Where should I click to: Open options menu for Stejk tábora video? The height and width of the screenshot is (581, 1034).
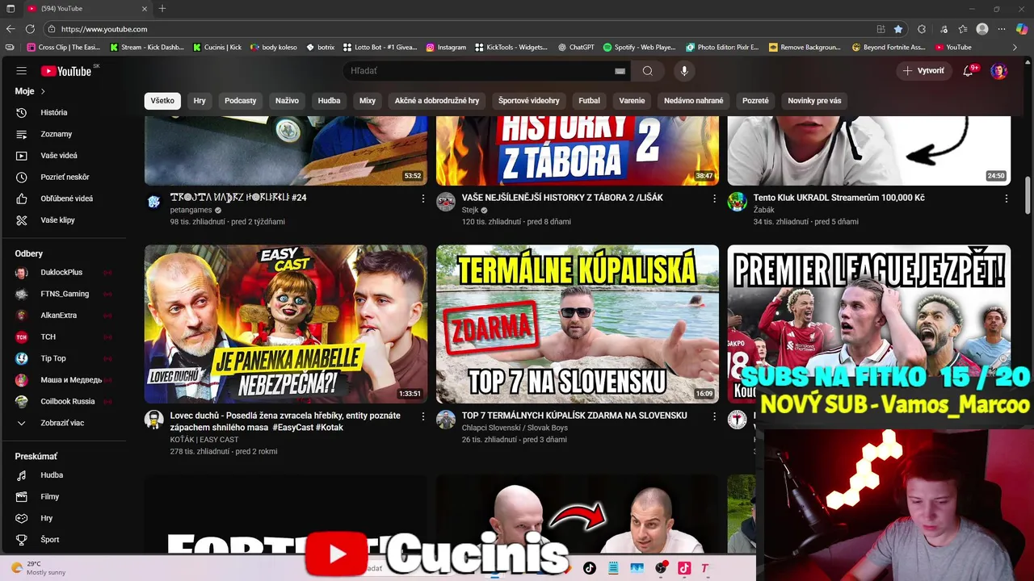click(x=714, y=199)
